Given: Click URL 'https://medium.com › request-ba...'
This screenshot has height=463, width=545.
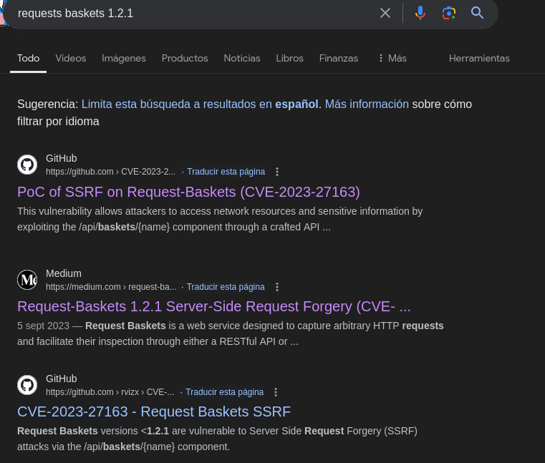Looking at the screenshot, I should 111,287.
